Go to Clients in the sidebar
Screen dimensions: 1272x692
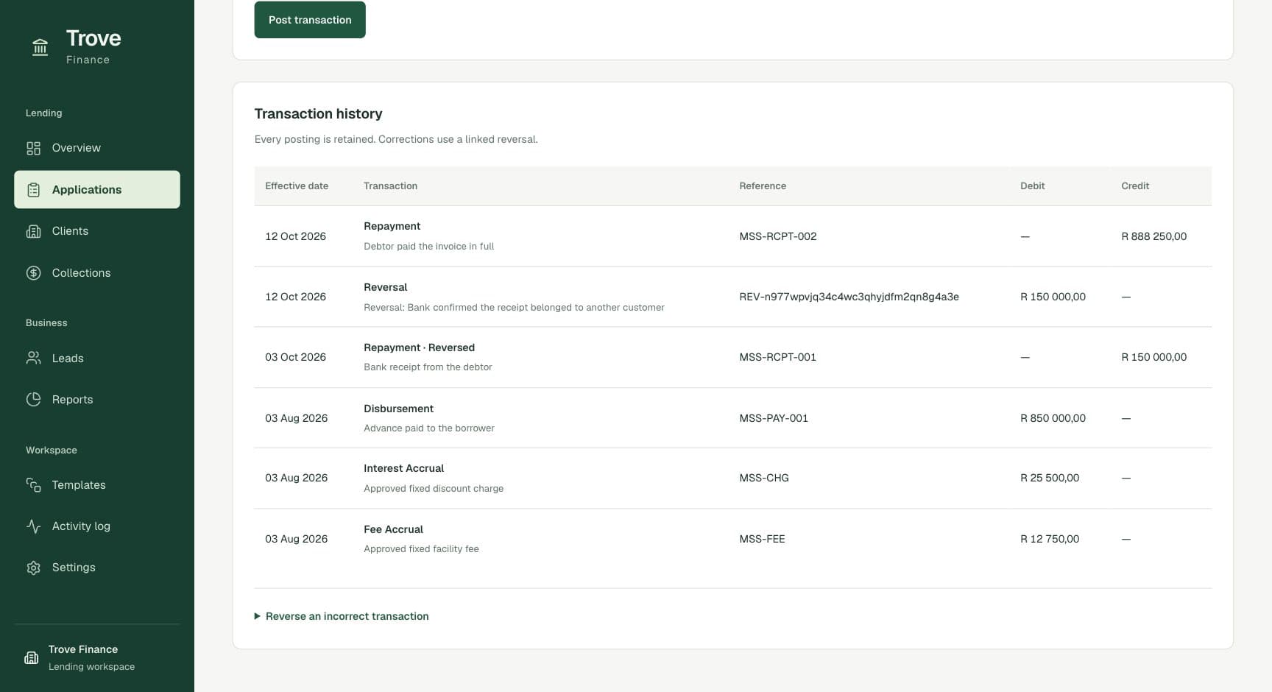(x=96, y=231)
